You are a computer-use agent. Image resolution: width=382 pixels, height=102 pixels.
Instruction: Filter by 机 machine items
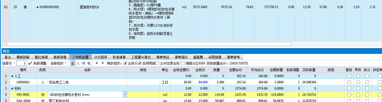[x=89, y=63]
